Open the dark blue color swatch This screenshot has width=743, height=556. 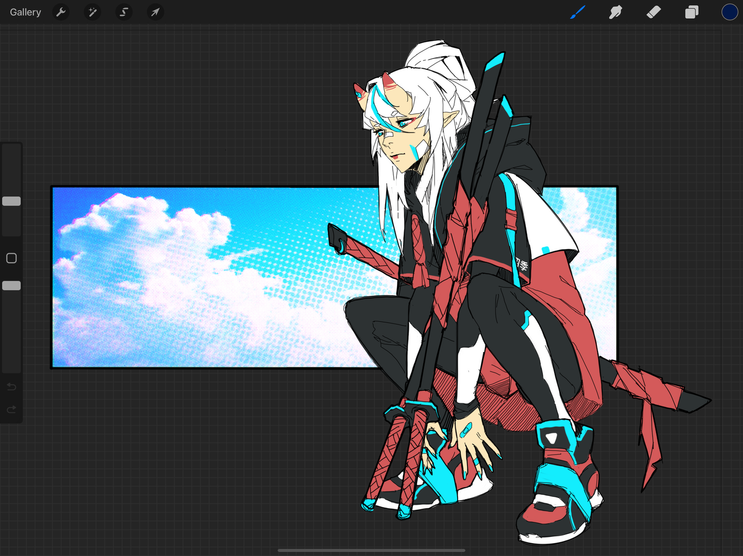[729, 12]
